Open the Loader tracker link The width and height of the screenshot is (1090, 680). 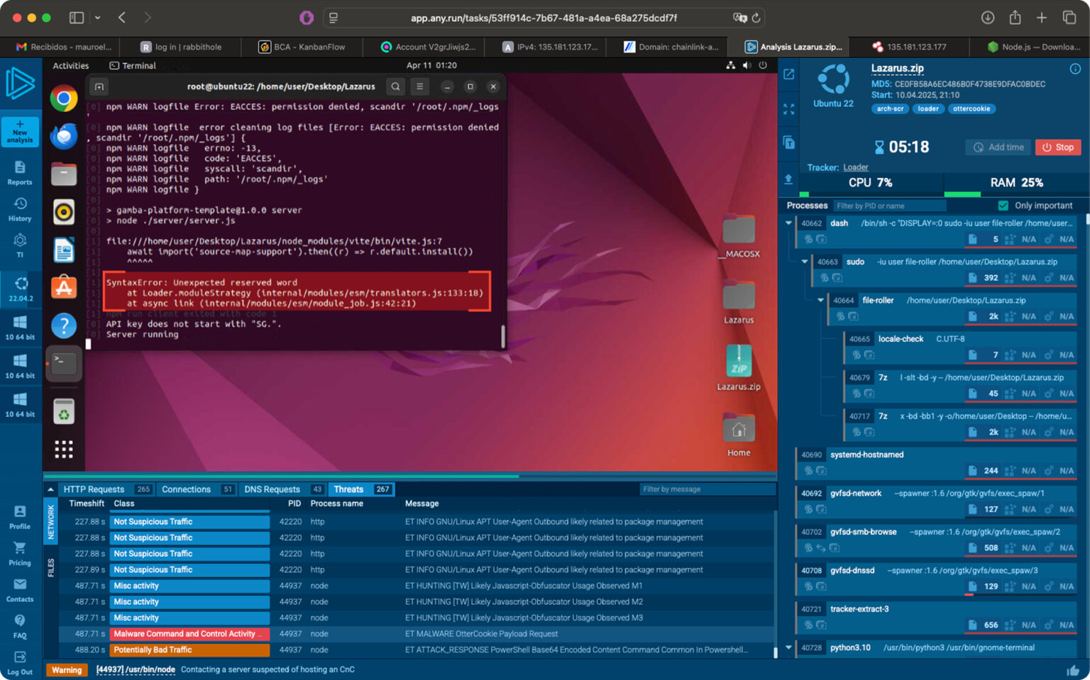pos(855,167)
